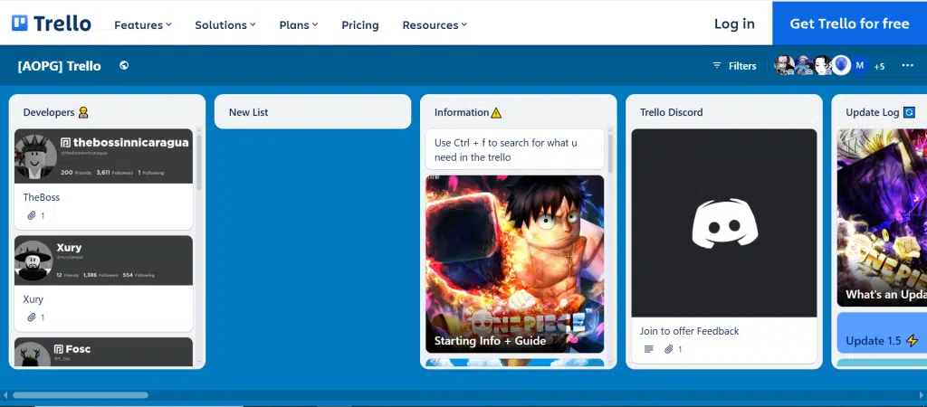Open the three-dot board menu
The height and width of the screenshot is (407, 927).
point(908,65)
